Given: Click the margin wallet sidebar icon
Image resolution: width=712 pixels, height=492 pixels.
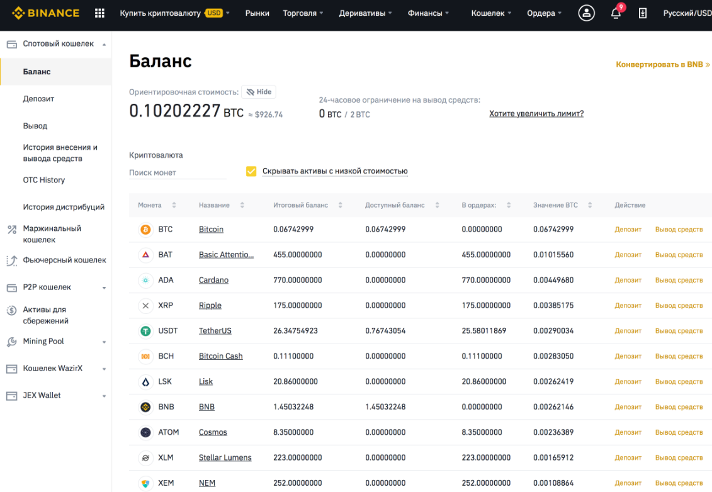Looking at the screenshot, I should point(12,230).
